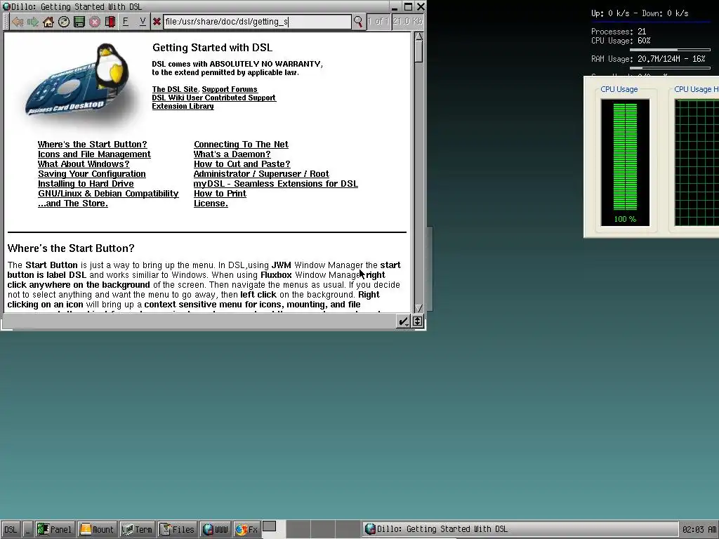Reload the page in Dillo
Image resolution: width=719 pixels, height=539 pixels.
coord(64,22)
